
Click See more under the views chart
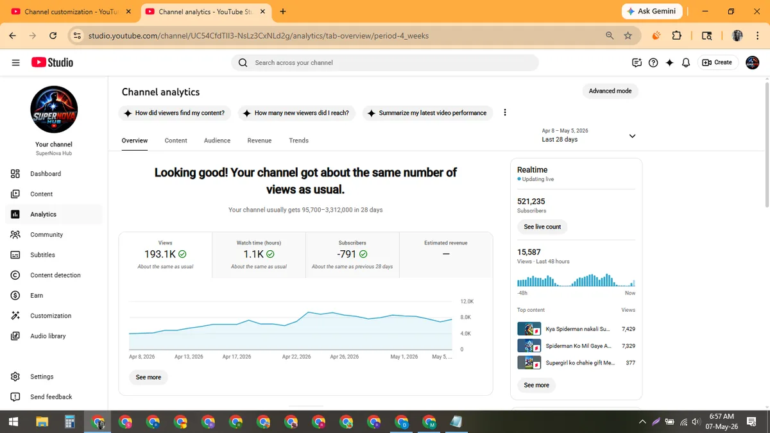[x=148, y=377]
